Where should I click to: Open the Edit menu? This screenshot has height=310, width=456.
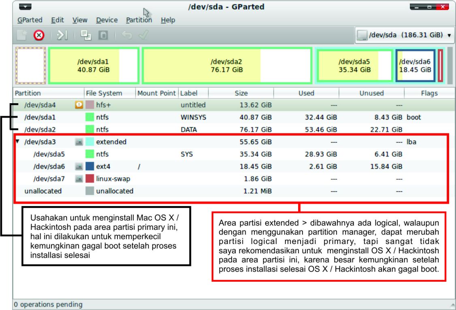click(x=57, y=20)
